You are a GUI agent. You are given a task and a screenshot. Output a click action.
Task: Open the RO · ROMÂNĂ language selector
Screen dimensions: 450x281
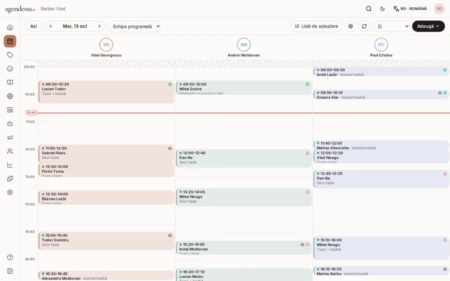(410, 9)
